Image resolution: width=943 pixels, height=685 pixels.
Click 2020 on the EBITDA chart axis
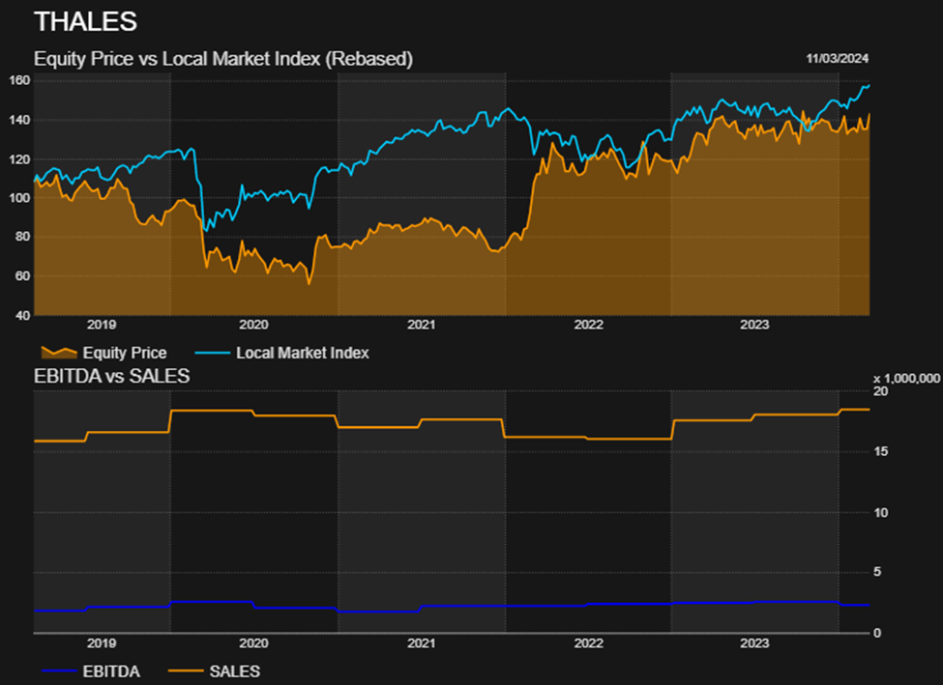pyautogui.click(x=253, y=642)
